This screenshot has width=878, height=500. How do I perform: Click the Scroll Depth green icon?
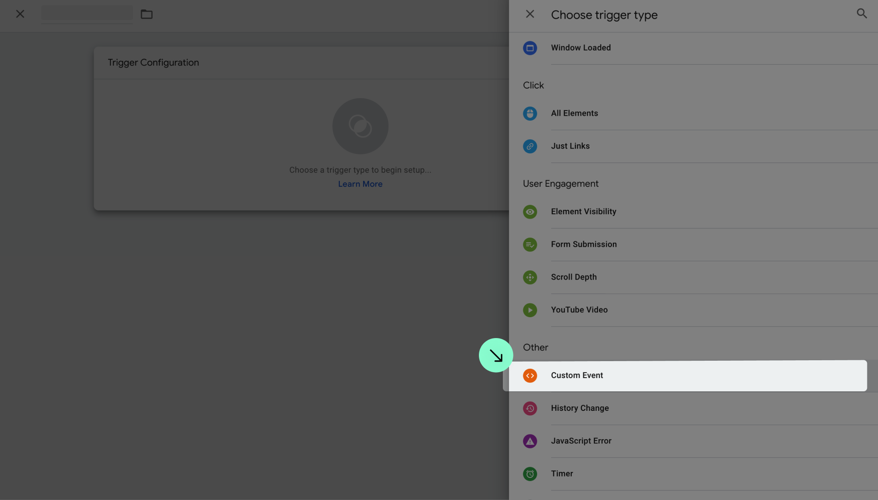tap(530, 278)
